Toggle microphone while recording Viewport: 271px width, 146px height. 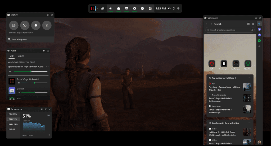47,25
